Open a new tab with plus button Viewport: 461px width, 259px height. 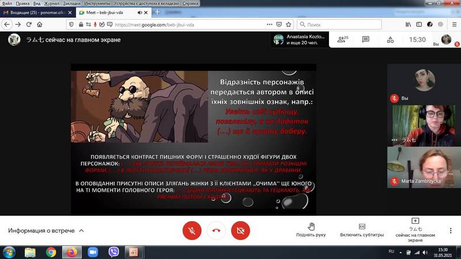157,12
